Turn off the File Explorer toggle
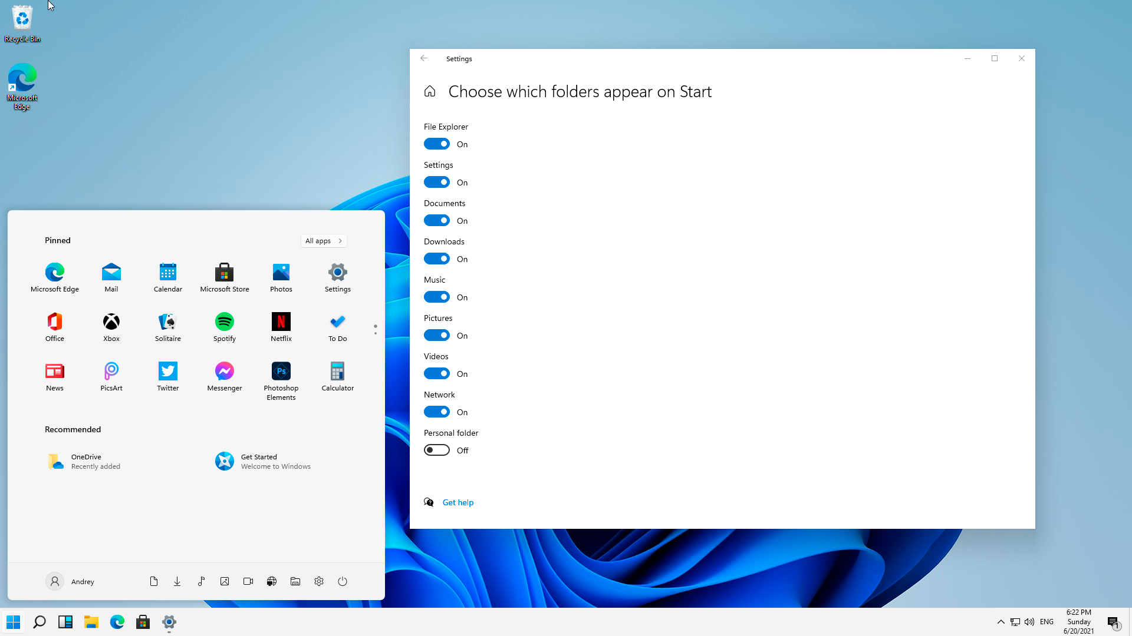The image size is (1132, 636). (x=437, y=144)
